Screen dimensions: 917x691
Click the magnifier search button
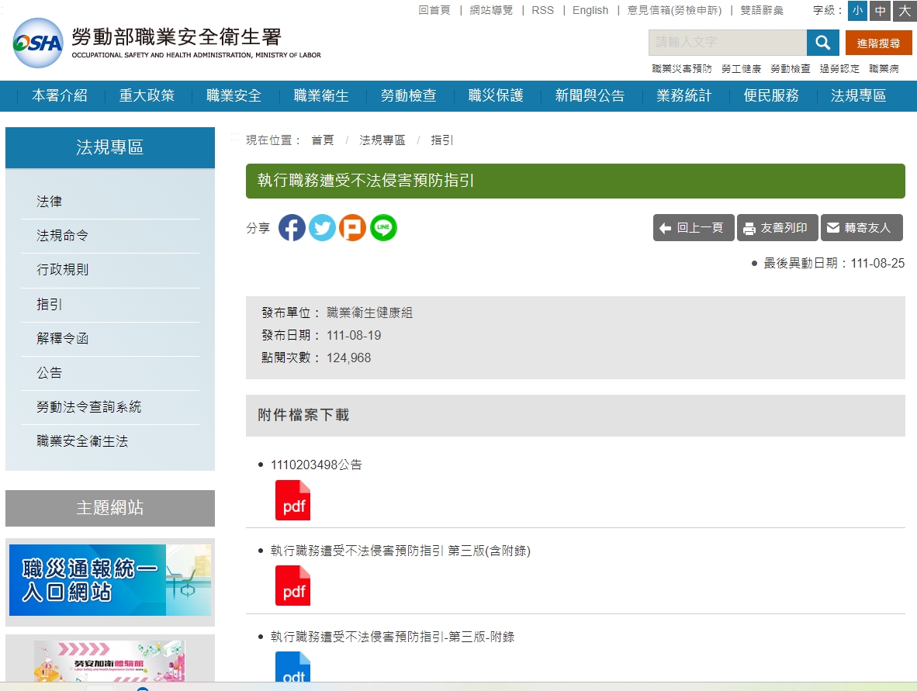pos(822,43)
